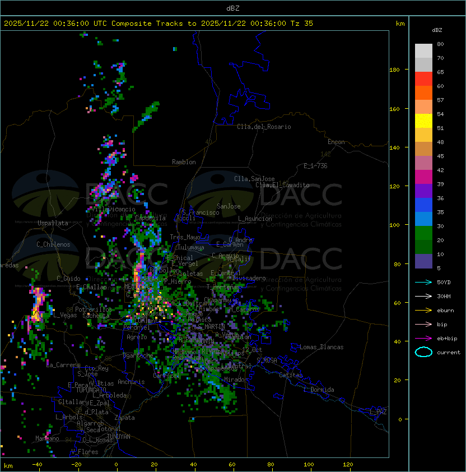
Task: Click the magenta eb+bip arrow legend icon
Action: click(423, 339)
